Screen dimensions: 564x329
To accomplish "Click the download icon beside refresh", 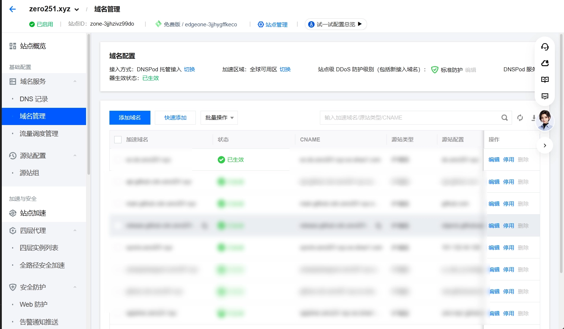I will 534,118.
